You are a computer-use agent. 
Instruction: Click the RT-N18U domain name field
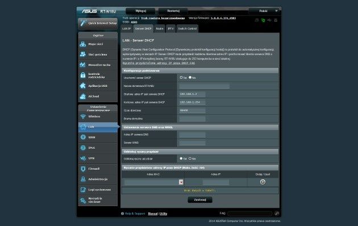tap(205, 86)
